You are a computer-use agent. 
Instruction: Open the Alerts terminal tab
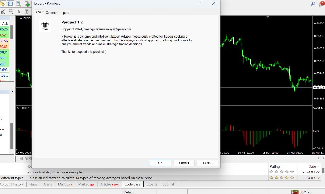coord(48,184)
